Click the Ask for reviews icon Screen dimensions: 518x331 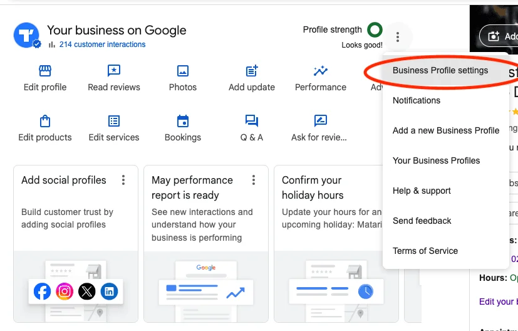pos(321,121)
